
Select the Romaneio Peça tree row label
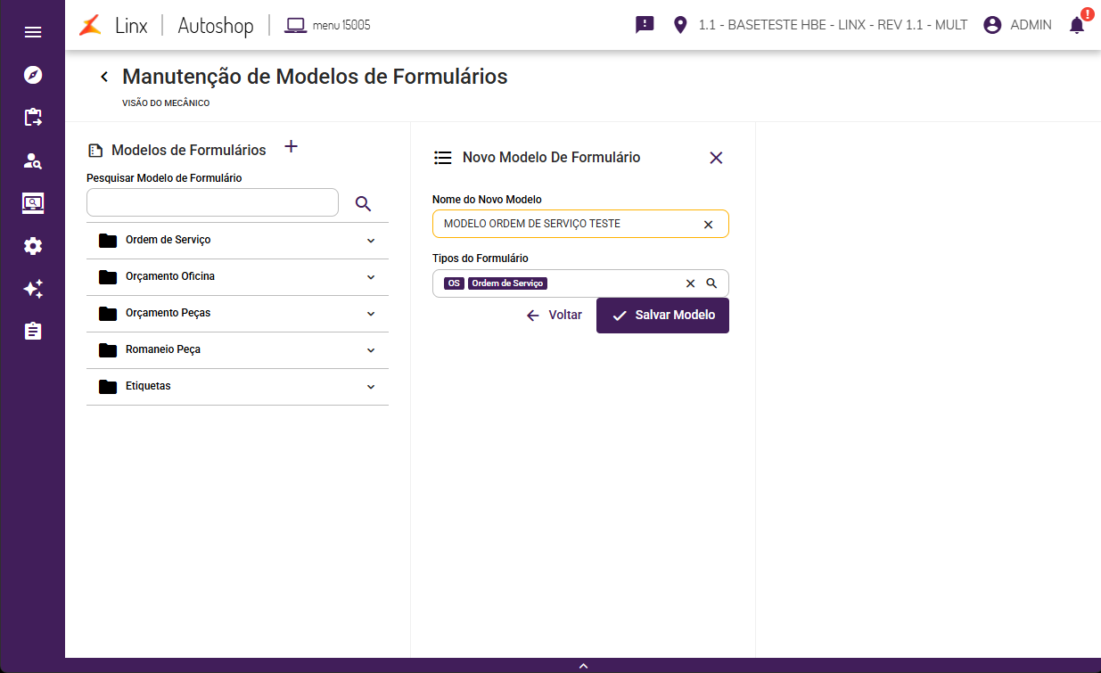tap(163, 349)
